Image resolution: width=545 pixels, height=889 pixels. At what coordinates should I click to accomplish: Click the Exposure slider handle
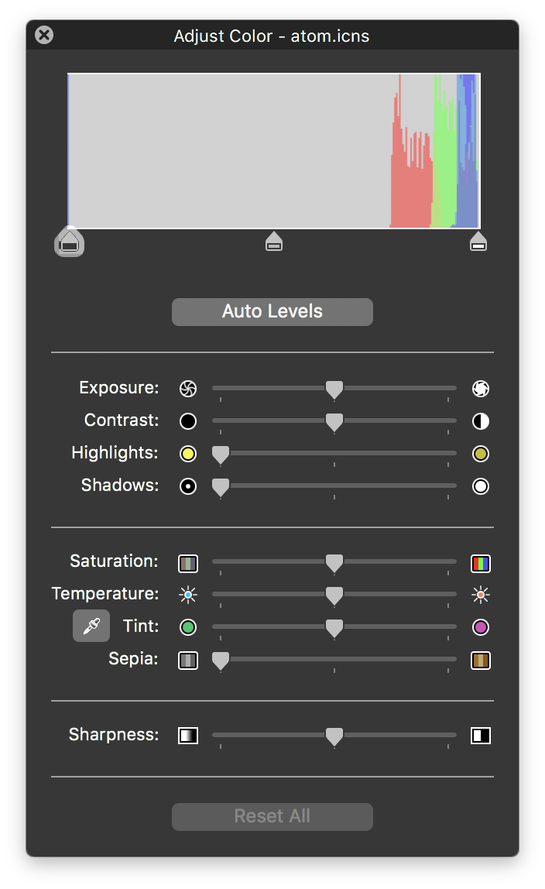pos(334,389)
